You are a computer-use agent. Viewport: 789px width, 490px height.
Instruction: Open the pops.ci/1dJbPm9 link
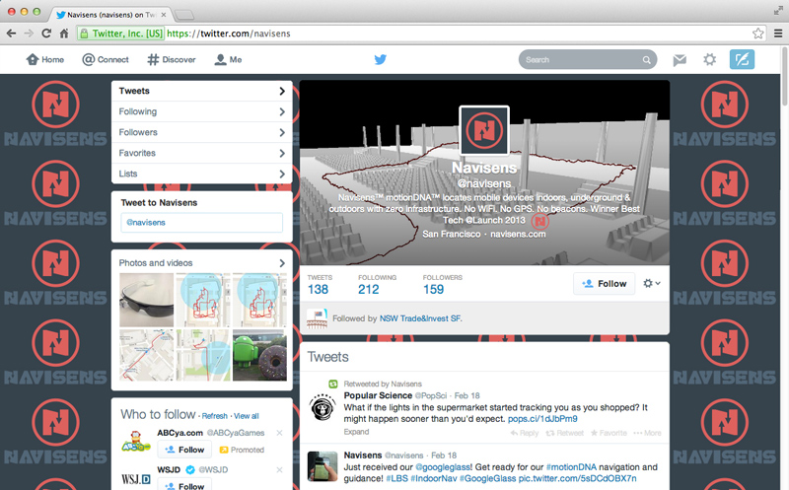pos(542,419)
